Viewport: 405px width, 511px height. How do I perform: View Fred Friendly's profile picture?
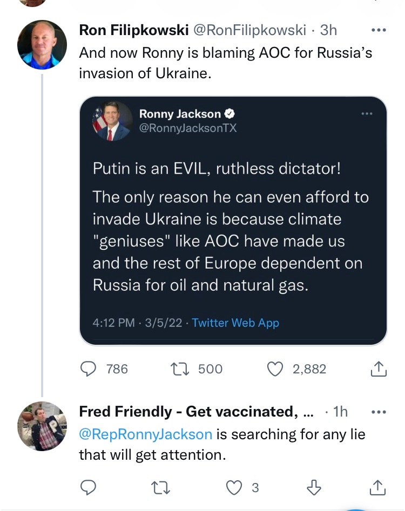[42, 426]
